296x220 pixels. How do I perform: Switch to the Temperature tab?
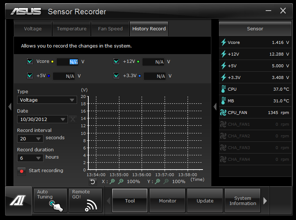72,29
